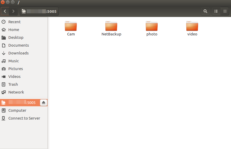Open Trash in sidebar
This screenshot has width=231, height=149.
pyautogui.click(x=24, y=84)
